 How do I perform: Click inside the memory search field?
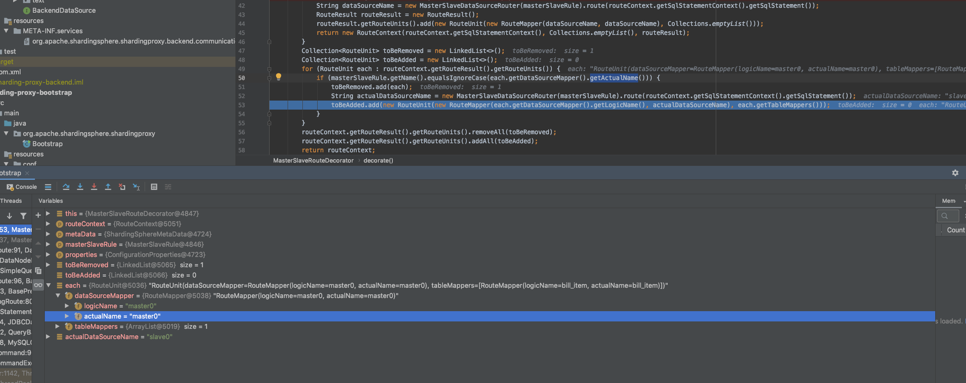coord(948,216)
